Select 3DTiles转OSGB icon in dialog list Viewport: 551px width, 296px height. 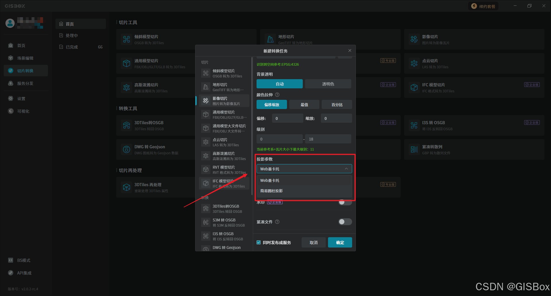pos(206,209)
